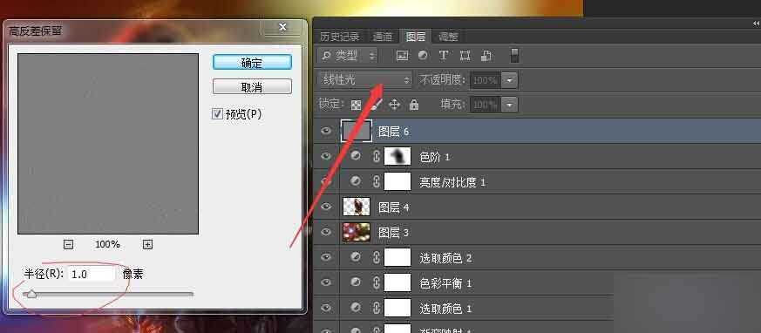Image resolution: width=761 pixels, height=333 pixels.
Task: Toggle the 预览(P) checkbox
Action: 217,114
